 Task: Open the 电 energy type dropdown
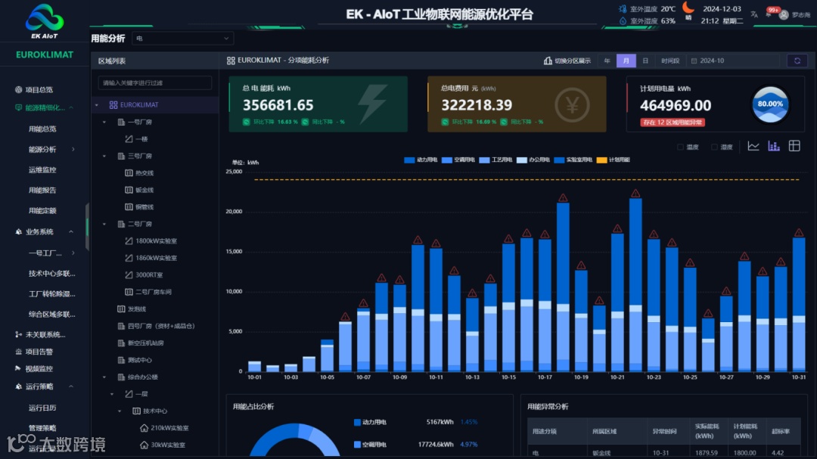182,38
